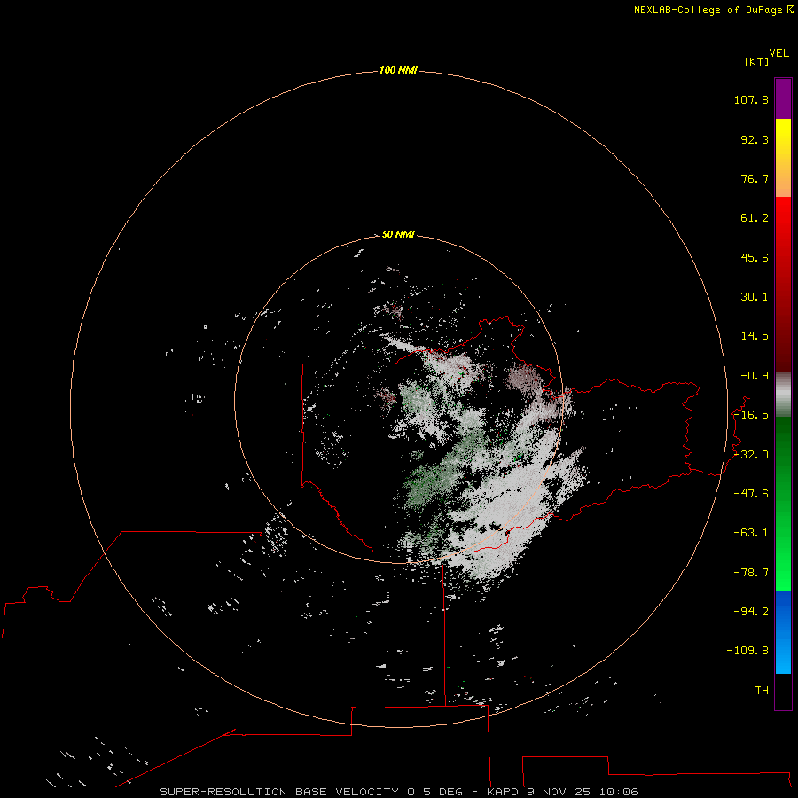The height and width of the screenshot is (798, 798).
Task: Select the -63.1 legend value
Action: 751,533
